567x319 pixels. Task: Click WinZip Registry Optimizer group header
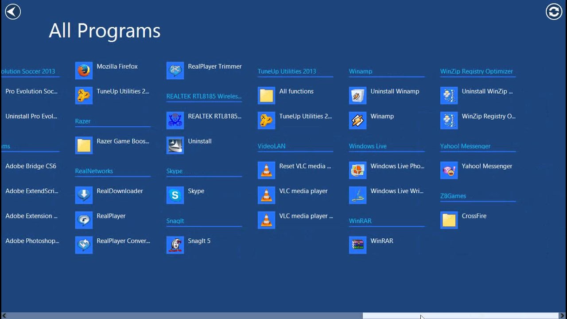[477, 71]
